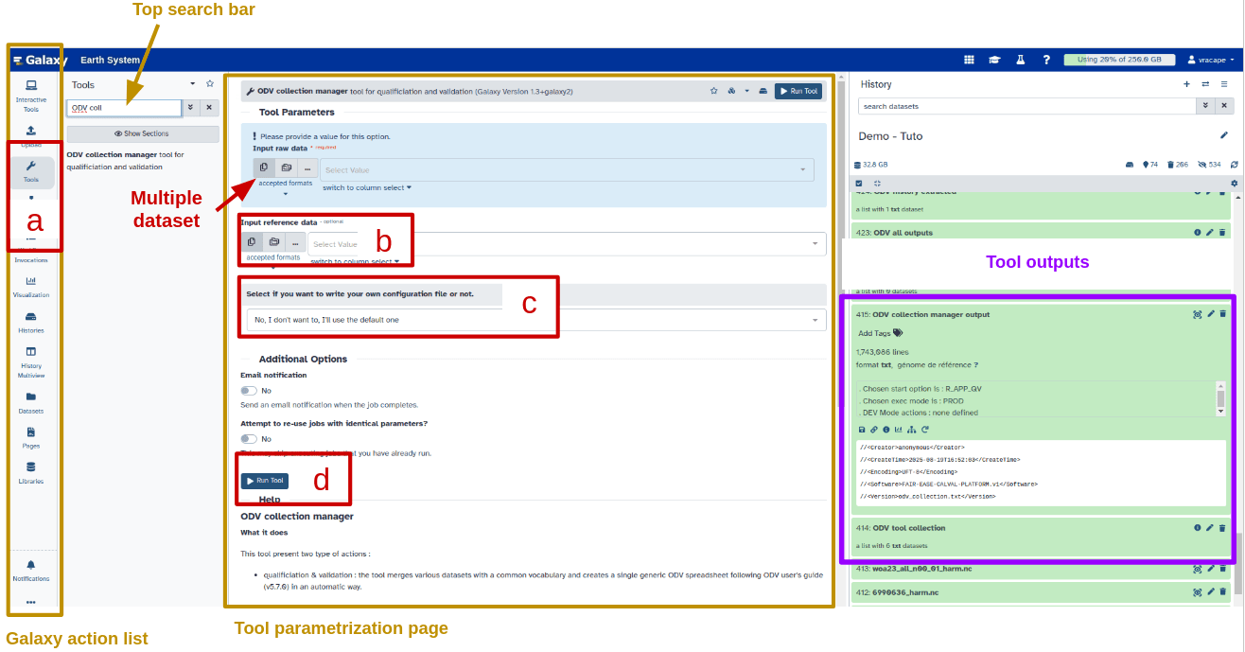
Task: Toggle the Email notification switch
Action: [x=249, y=390]
